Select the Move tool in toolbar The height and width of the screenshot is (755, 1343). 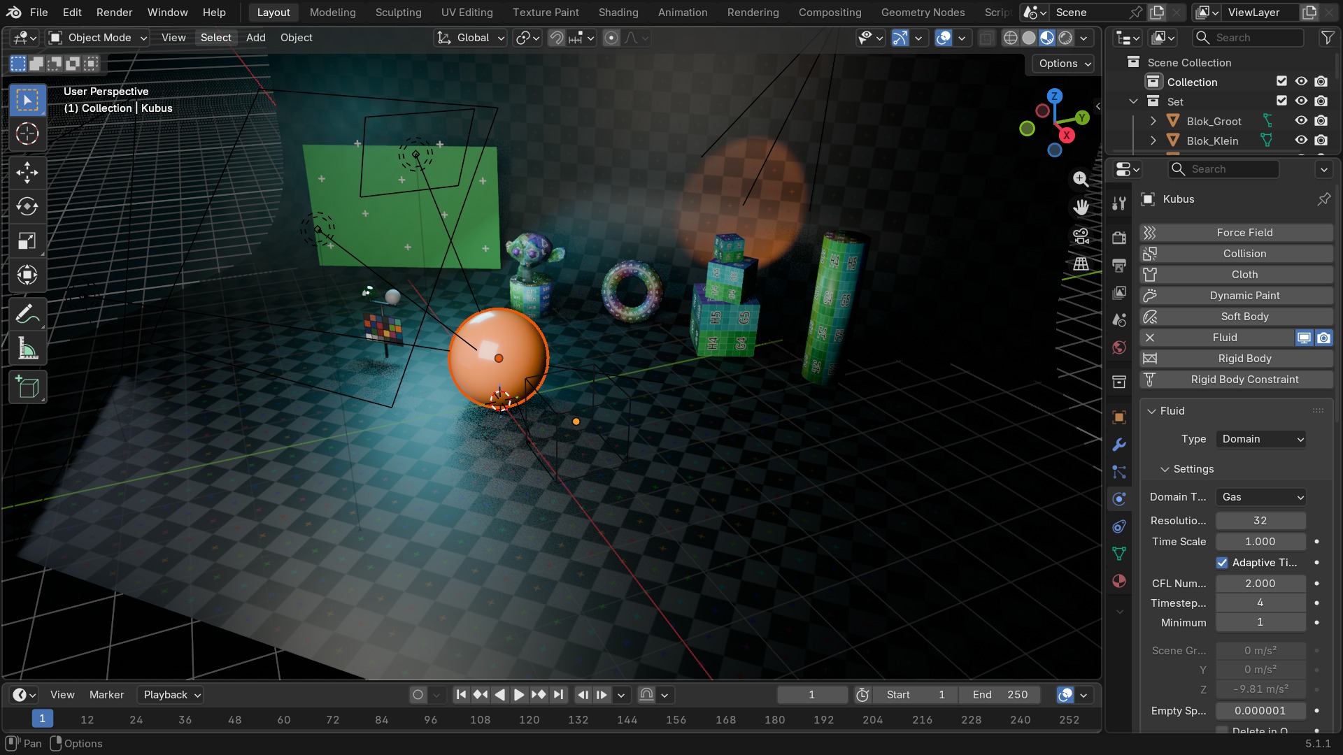pos(27,173)
